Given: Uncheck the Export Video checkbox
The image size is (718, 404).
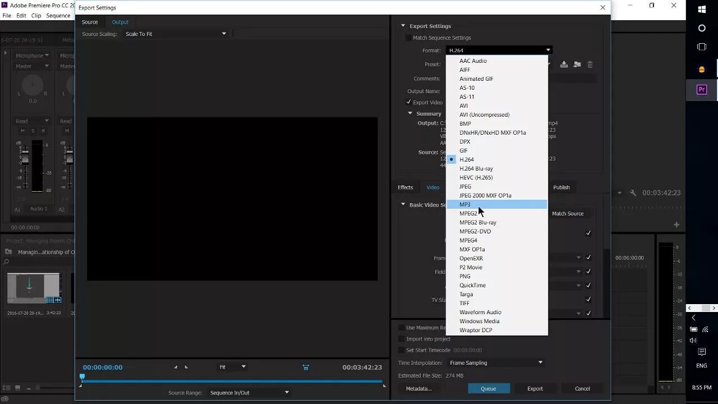Looking at the screenshot, I should point(408,102).
